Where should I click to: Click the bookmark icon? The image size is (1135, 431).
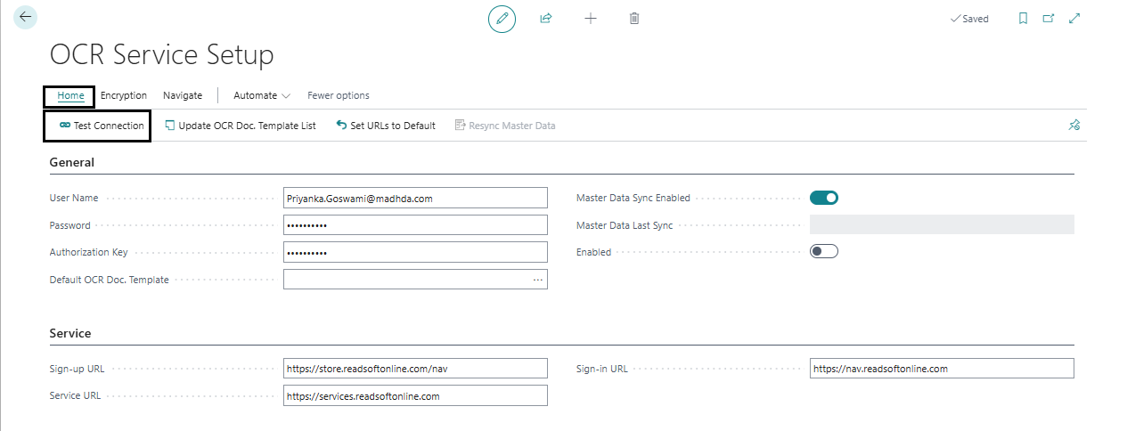pos(1023,18)
